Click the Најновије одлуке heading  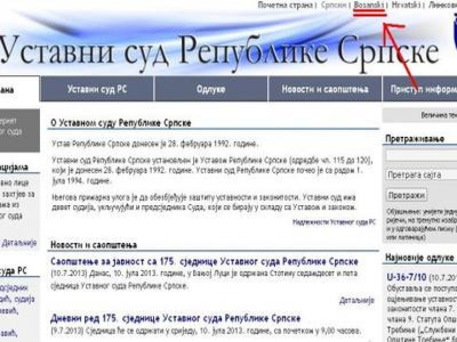click(x=420, y=258)
